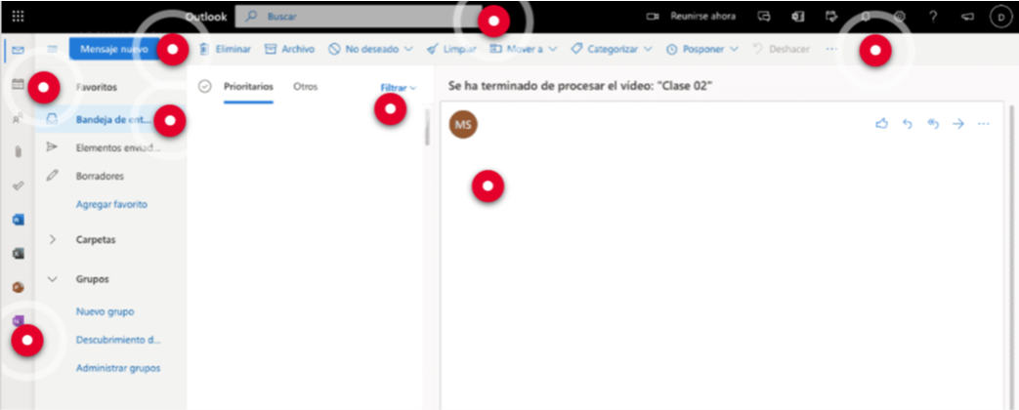Click the Like thumbs-up icon on message
The height and width of the screenshot is (410, 1019).
(882, 124)
